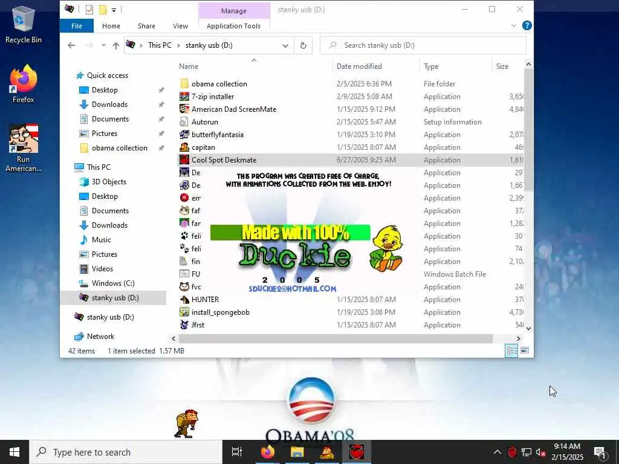
Task: Select Music in navigation pane
Action: pos(102,240)
